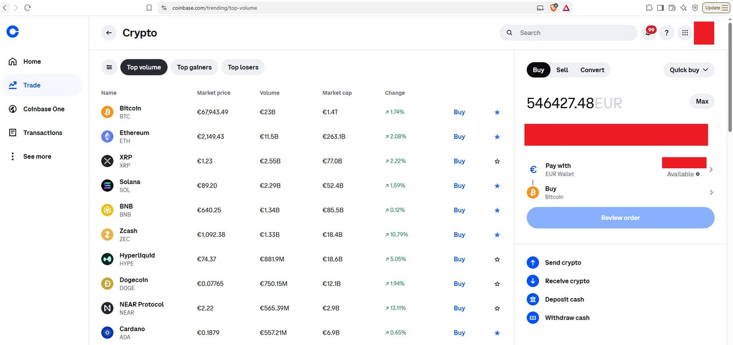The image size is (733, 345).
Task: Click Buy link for Zcash row
Action: click(459, 235)
